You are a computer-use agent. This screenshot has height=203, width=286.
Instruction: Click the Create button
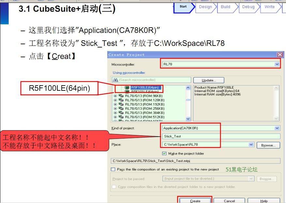click(x=195, y=201)
